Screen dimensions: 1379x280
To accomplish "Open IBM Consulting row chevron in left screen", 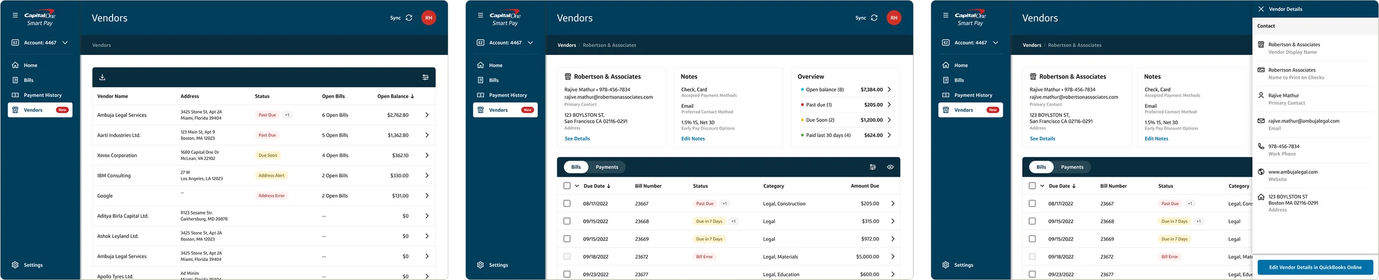I will click(x=427, y=176).
